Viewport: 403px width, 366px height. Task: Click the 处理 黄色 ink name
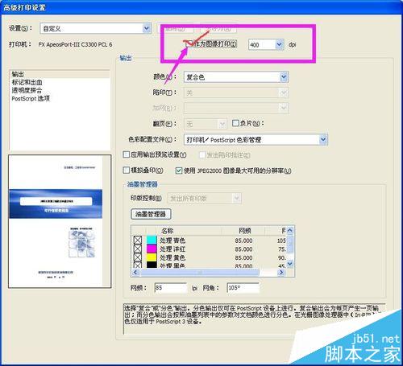click(172, 257)
